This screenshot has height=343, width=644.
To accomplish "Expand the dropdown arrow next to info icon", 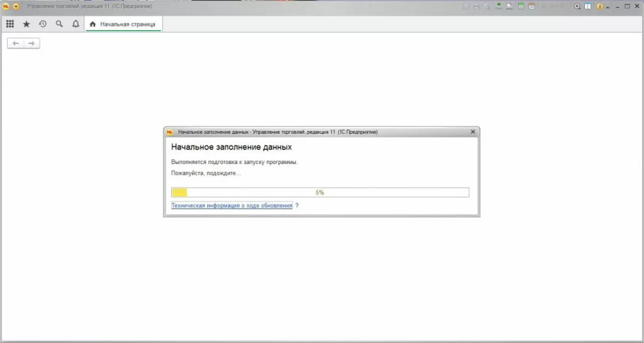I will pyautogui.click(x=608, y=8).
